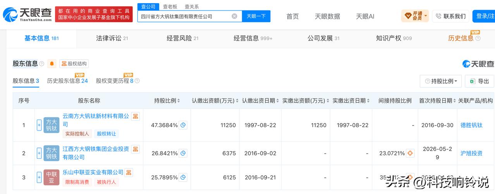The image size is (495, 194).
Task: Open 首页 navigation link
Action: pos(292,16)
